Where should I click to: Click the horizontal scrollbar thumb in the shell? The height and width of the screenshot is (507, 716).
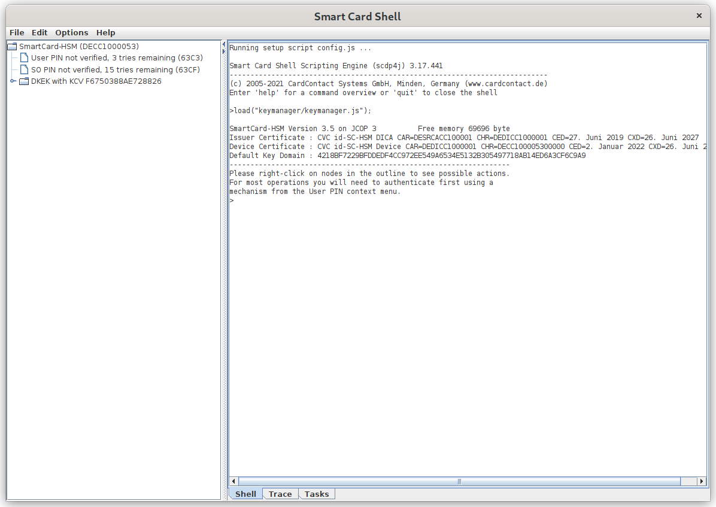[459, 481]
